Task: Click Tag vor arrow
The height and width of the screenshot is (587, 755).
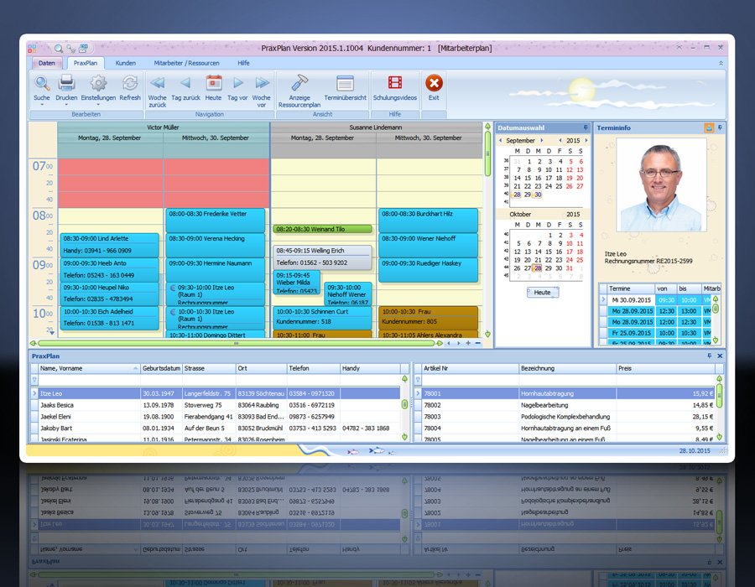Action: point(238,84)
